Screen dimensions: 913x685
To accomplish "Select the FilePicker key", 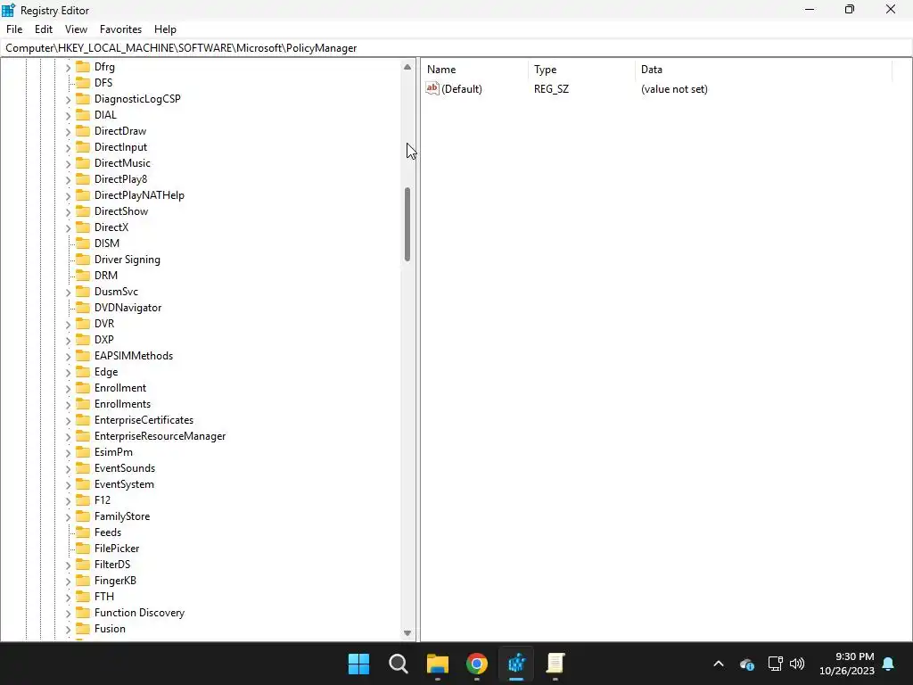I will (117, 549).
